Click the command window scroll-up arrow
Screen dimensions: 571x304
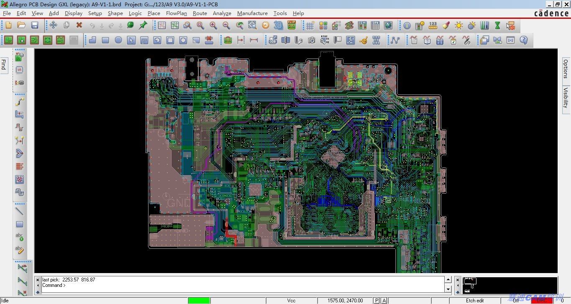coord(448,280)
